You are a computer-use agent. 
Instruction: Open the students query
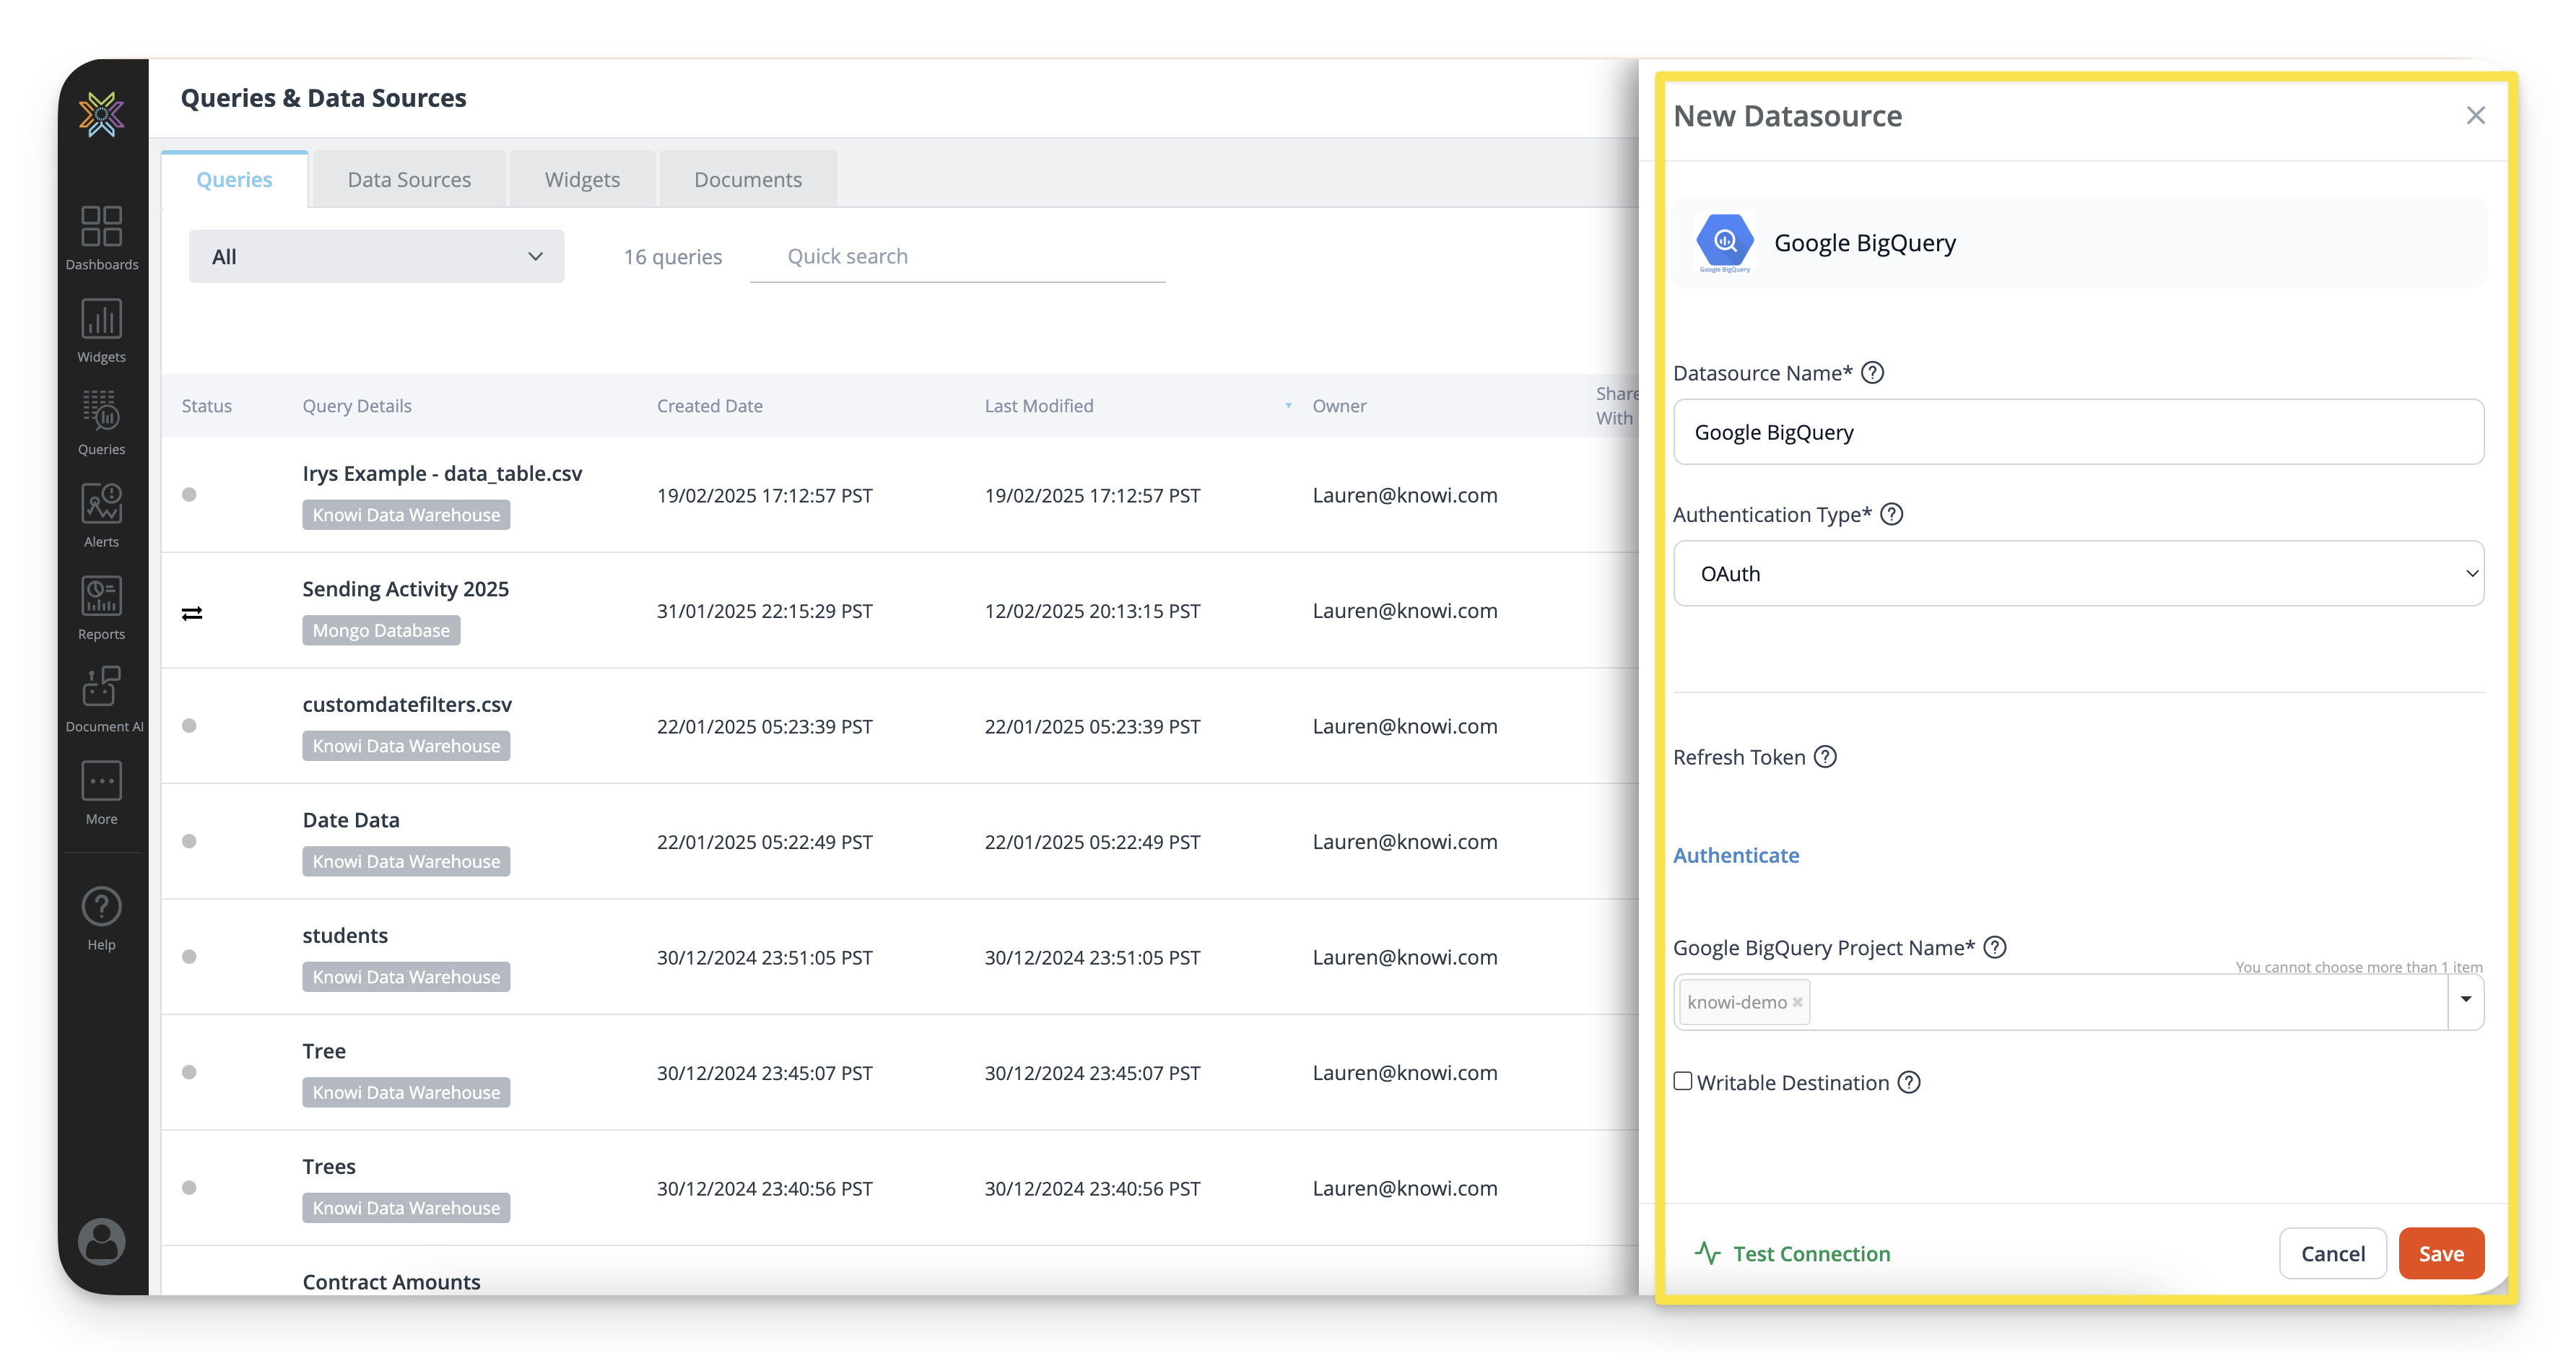[345, 935]
